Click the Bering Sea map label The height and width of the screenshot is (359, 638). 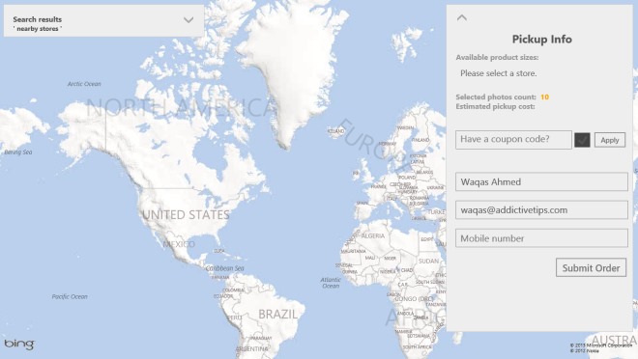(18, 152)
